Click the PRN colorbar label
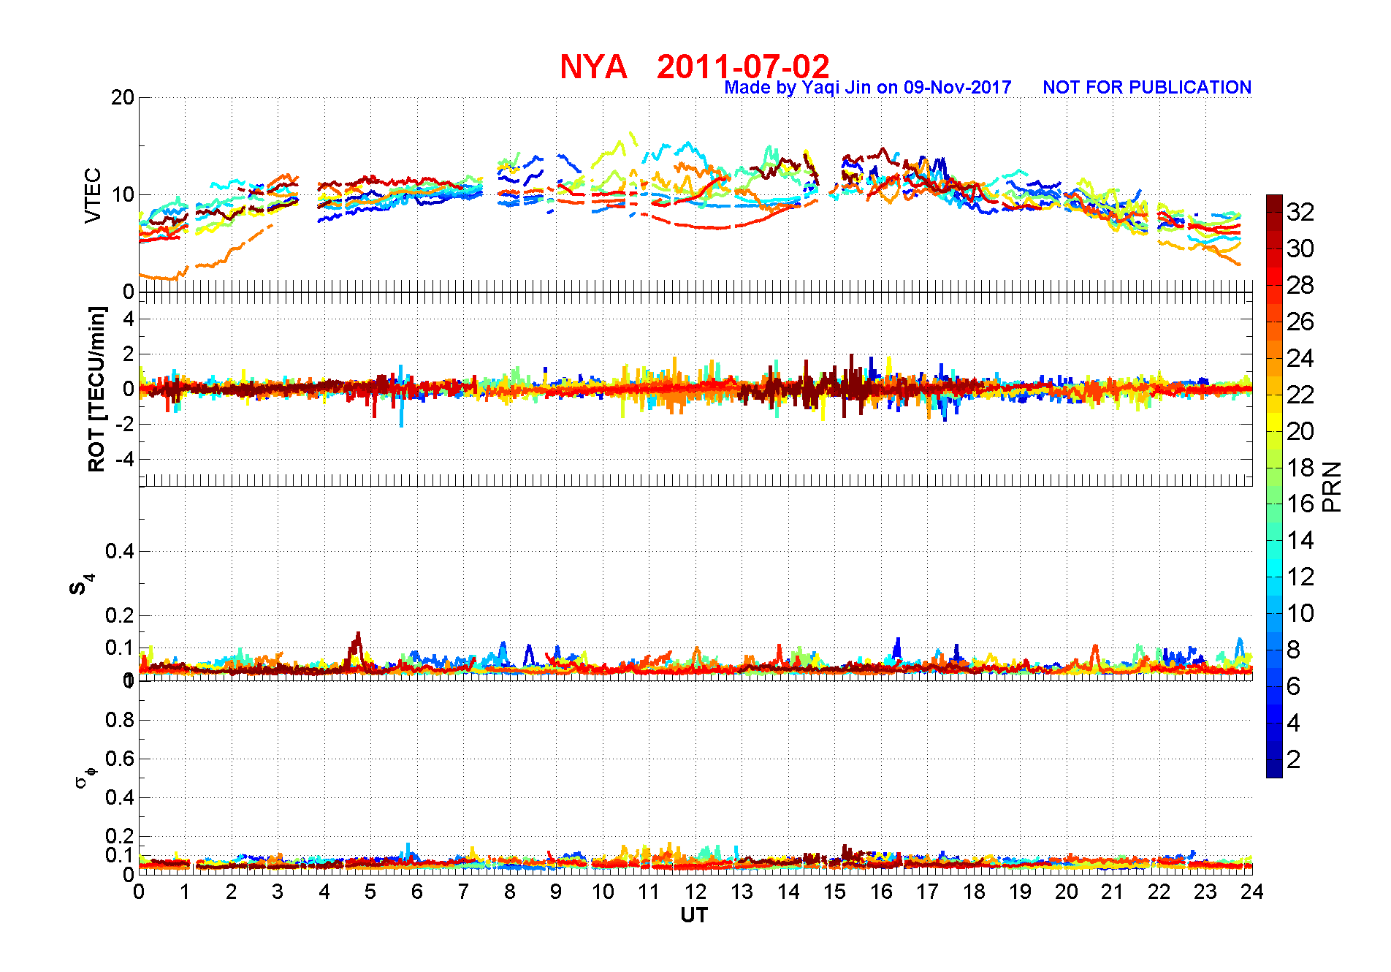 pos(1333,486)
